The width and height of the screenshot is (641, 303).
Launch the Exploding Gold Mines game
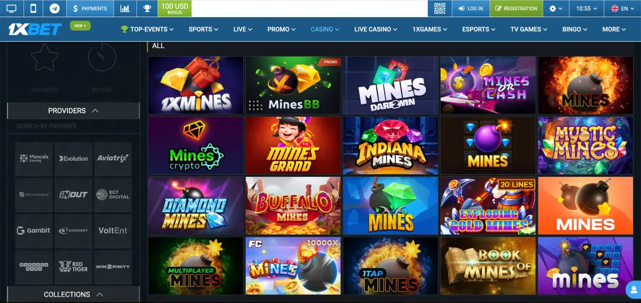pyautogui.click(x=488, y=206)
